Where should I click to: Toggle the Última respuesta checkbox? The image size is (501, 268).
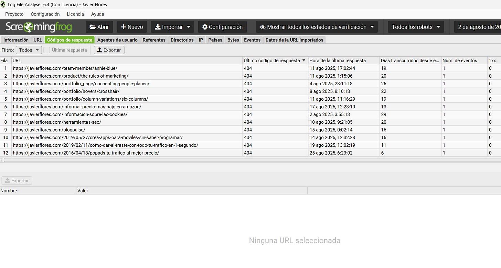click(x=47, y=50)
